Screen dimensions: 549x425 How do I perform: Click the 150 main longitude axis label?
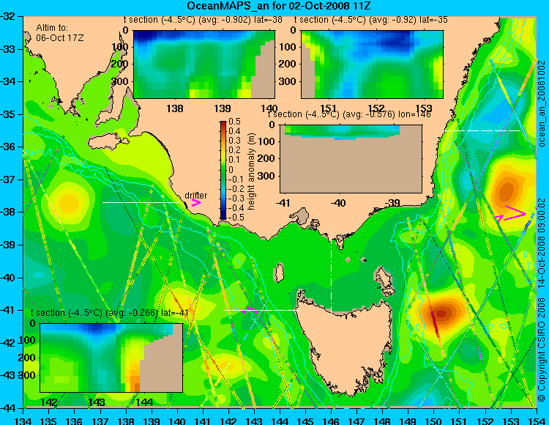pos(434,421)
